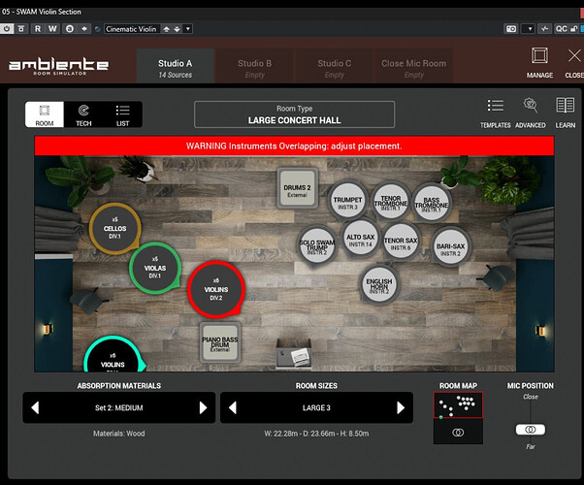Load the previous preset with up arrow
584x485 pixels.
coord(167,29)
